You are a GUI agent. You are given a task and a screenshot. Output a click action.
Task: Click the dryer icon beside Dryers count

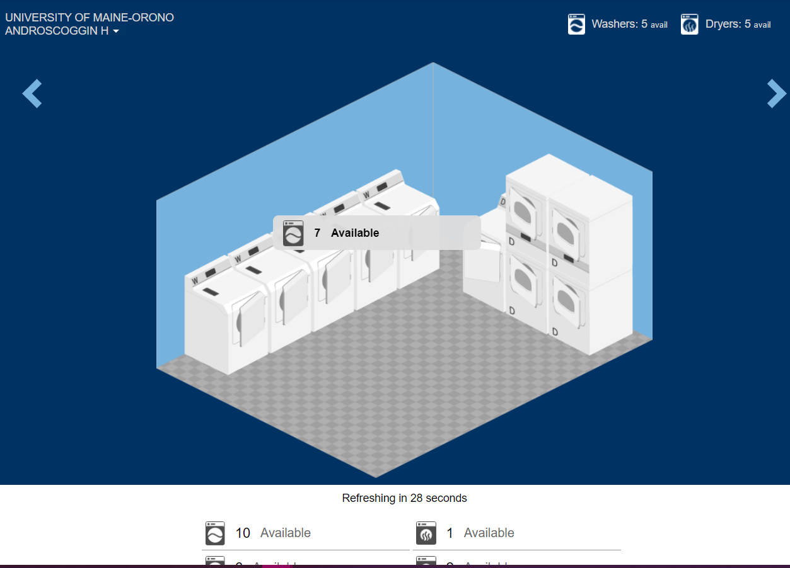pyautogui.click(x=689, y=24)
